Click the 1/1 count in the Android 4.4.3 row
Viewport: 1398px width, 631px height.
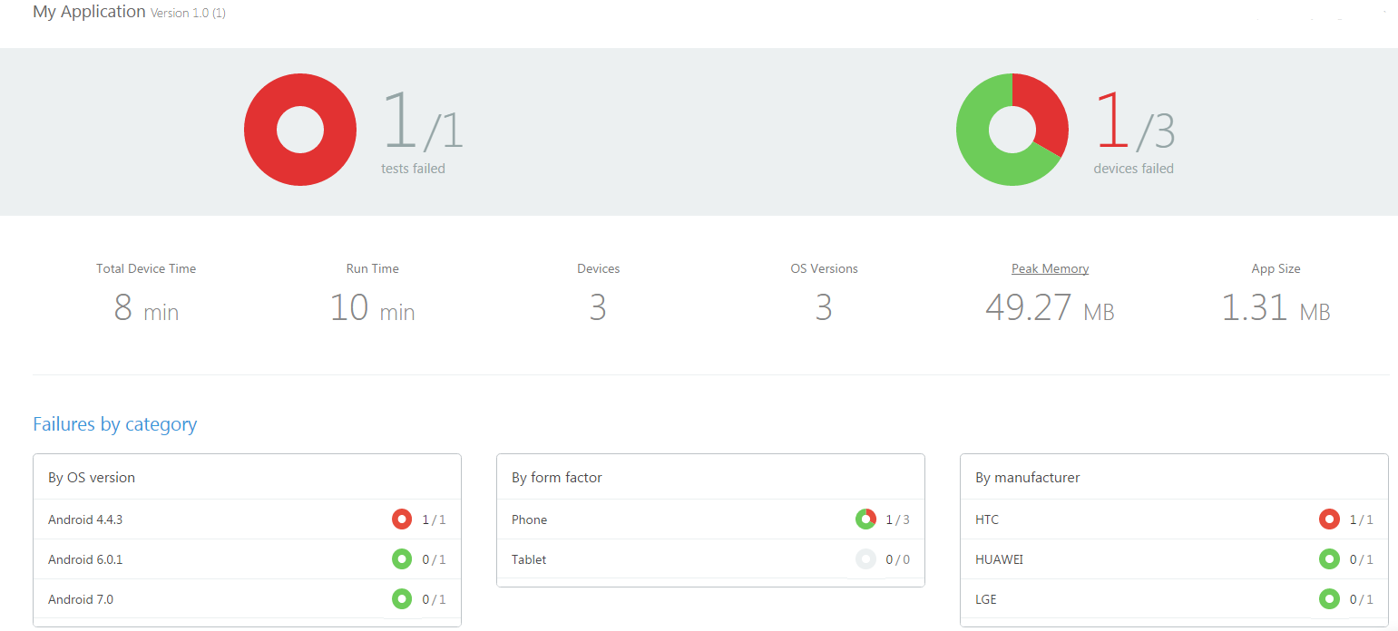[x=435, y=519]
